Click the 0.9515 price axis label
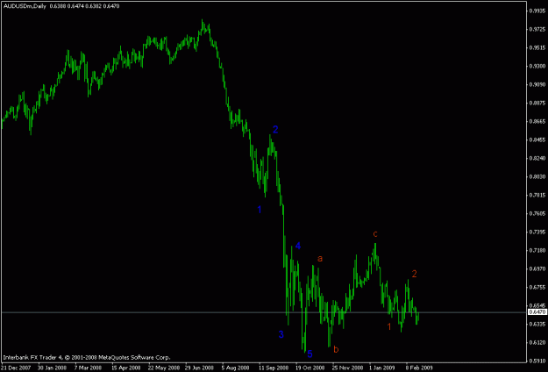The image size is (548, 372). (x=537, y=47)
